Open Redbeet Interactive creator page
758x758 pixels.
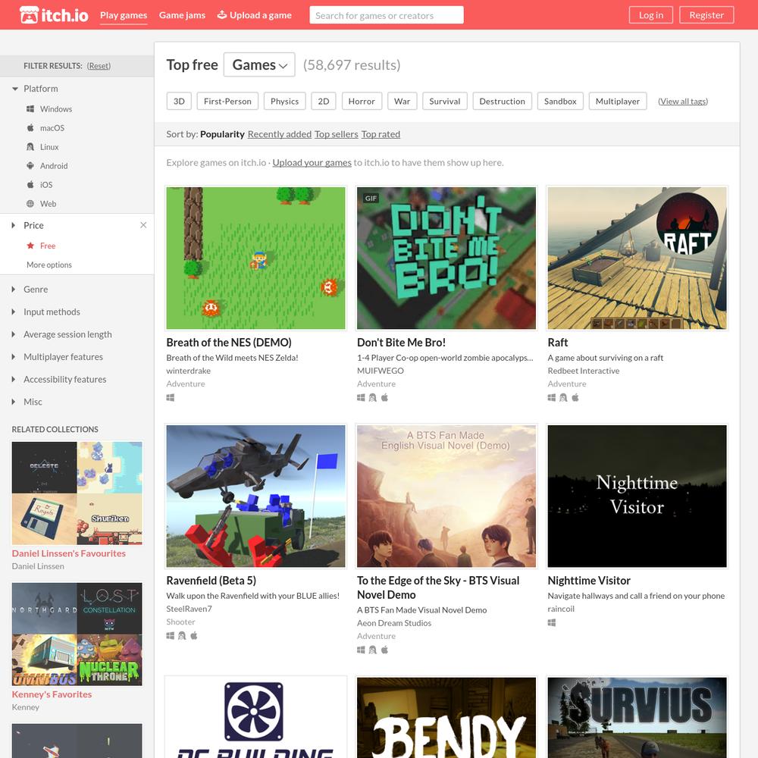(584, 371)
